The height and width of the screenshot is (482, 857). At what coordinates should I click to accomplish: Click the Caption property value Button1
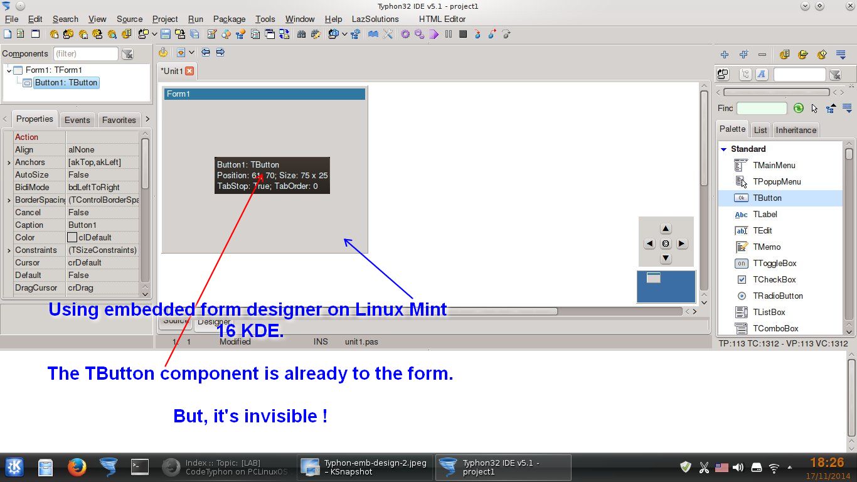coord(103,225)
